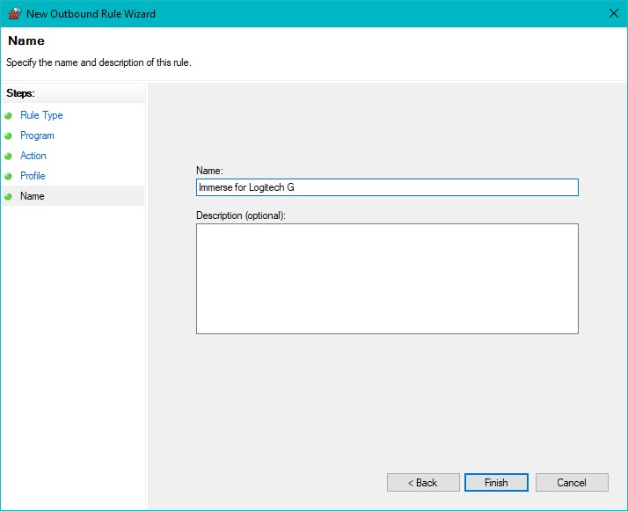Go to the Profile step
The width and height of the screenshot is (628, 511).
[33, 176]
